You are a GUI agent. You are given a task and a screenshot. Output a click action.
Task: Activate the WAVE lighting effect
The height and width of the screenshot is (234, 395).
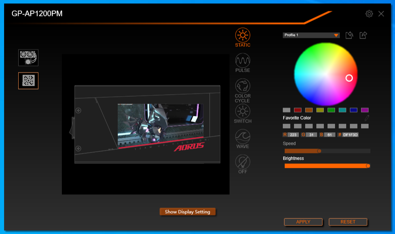point(243,137)
